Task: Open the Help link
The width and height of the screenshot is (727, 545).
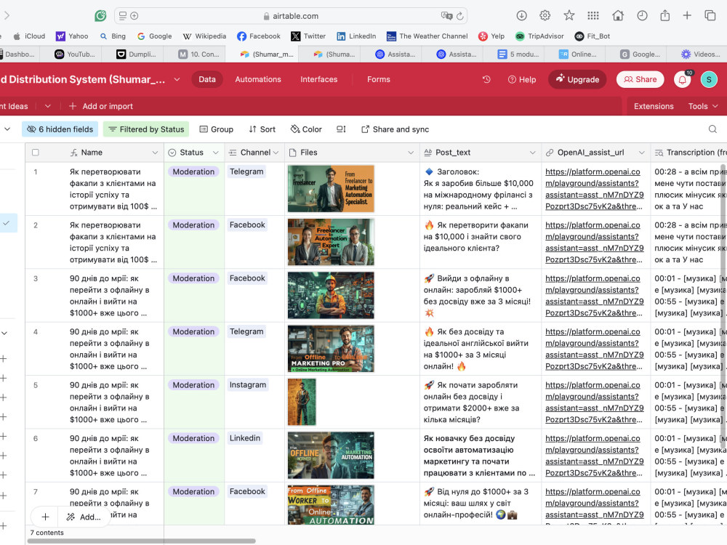Action: click(x=522, y=80)
